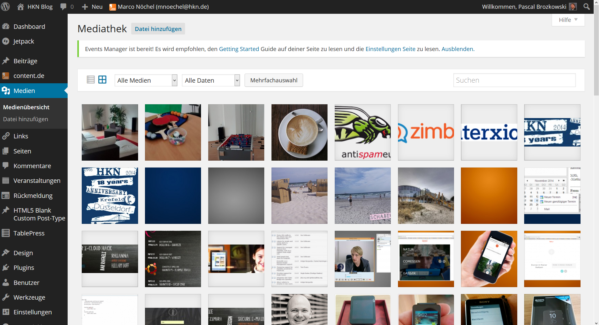Click the Marco Nöchel orange profile icon
Viewport: 599px width, 325px height.
click(112, 7)
